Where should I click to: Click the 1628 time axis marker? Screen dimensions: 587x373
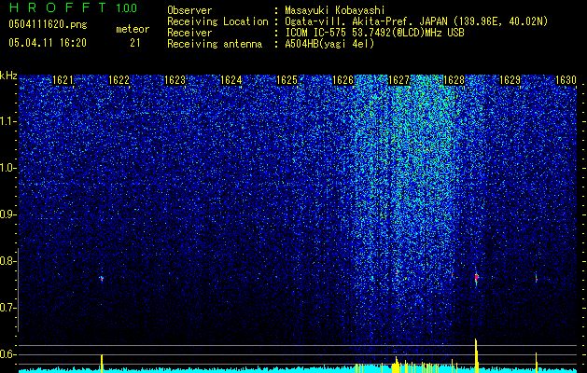point(454,80)
